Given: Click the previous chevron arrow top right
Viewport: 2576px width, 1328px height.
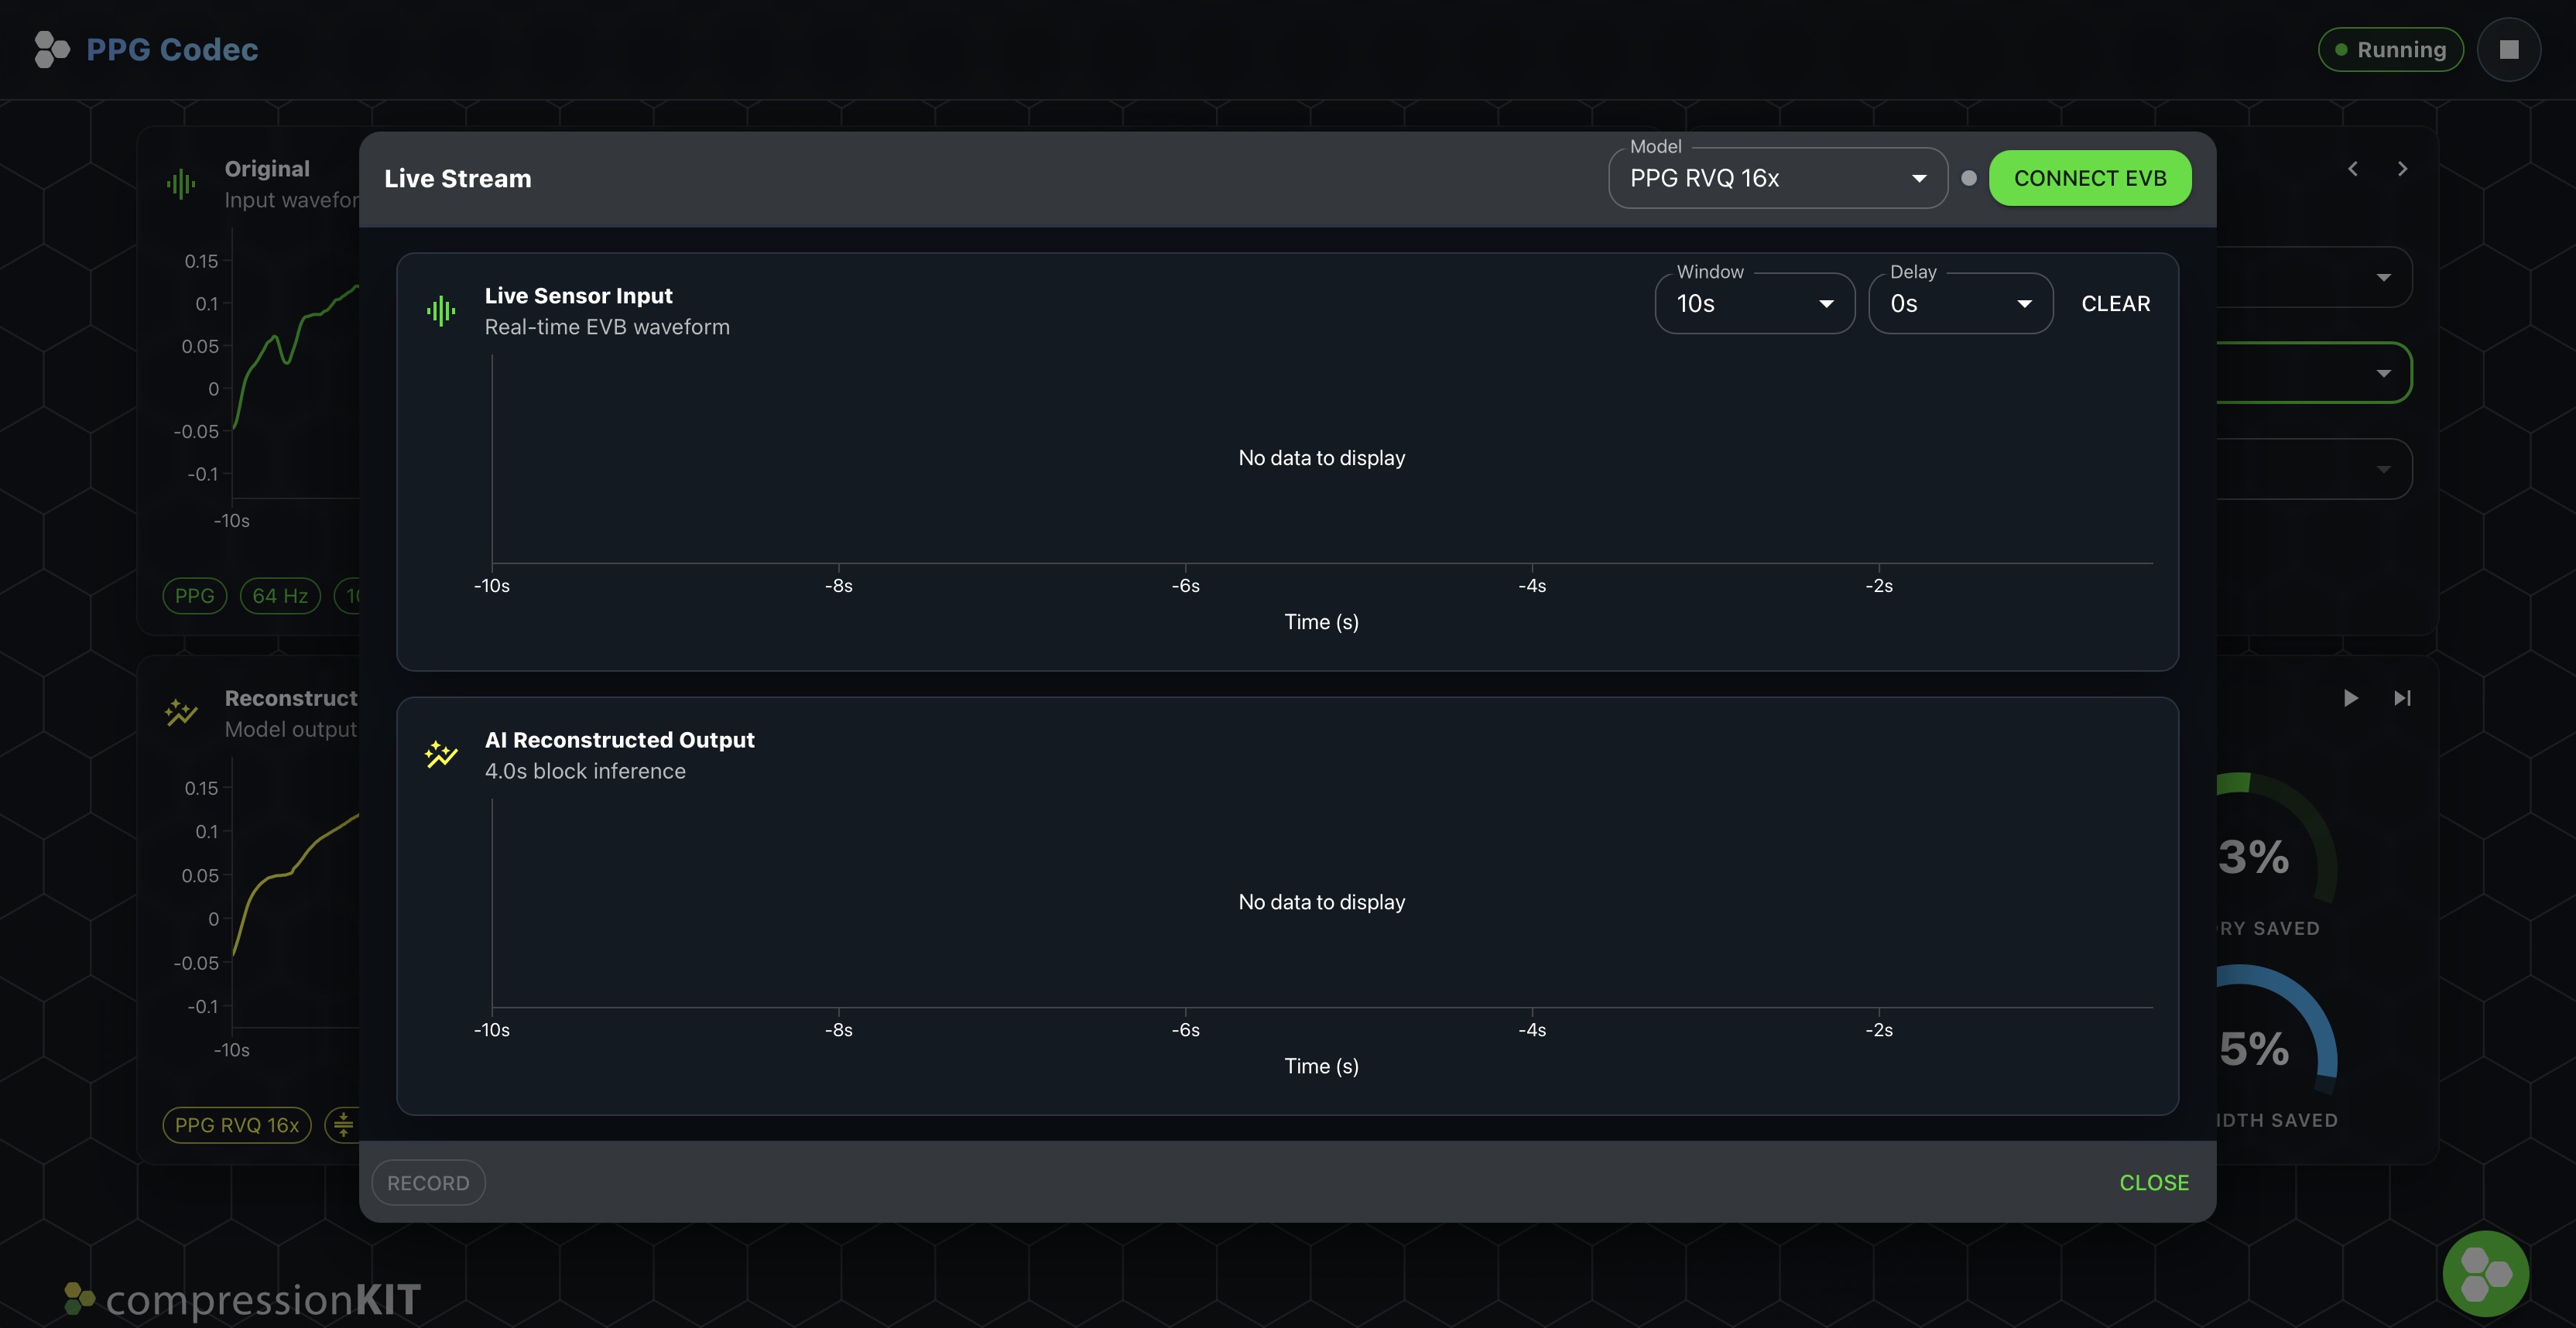Looking at the screenshot, I should tap(2353, 169).
